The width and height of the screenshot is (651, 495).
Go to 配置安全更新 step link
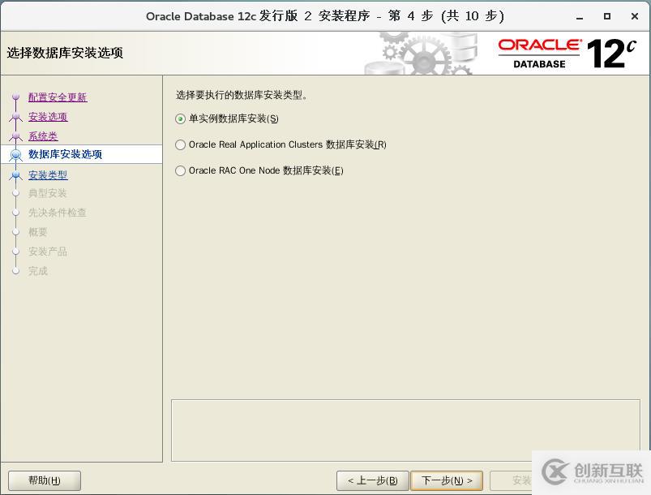58,97
